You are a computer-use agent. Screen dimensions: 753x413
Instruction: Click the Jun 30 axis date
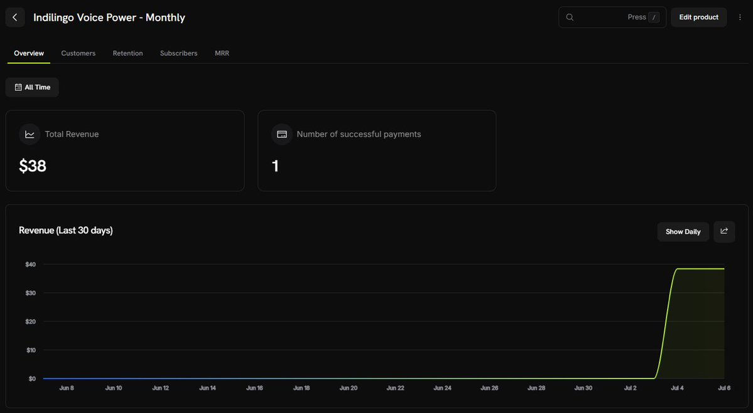point(583,388)
